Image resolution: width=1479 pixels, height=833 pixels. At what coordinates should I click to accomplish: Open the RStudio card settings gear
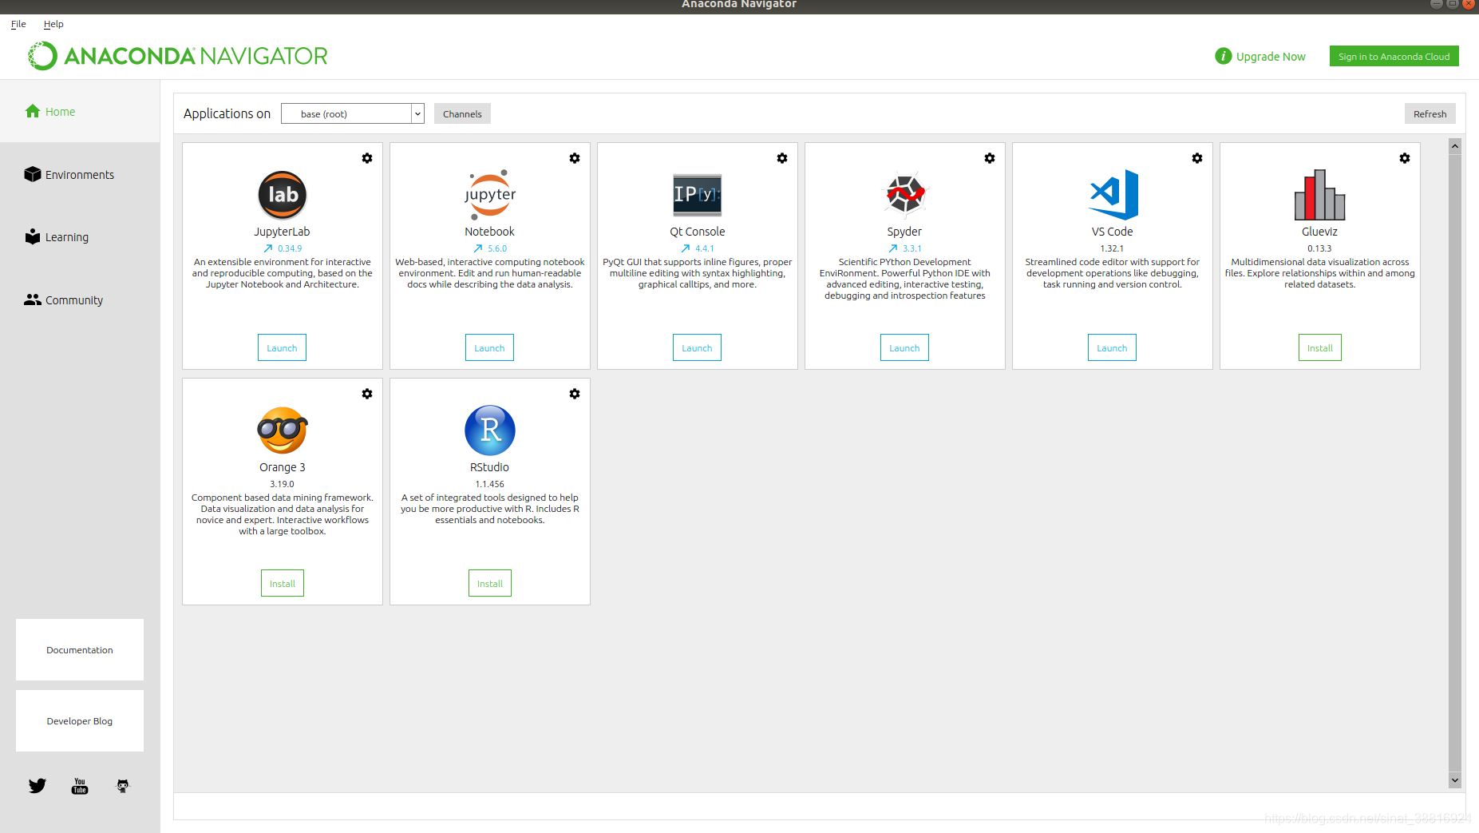[x=575, y=394]
